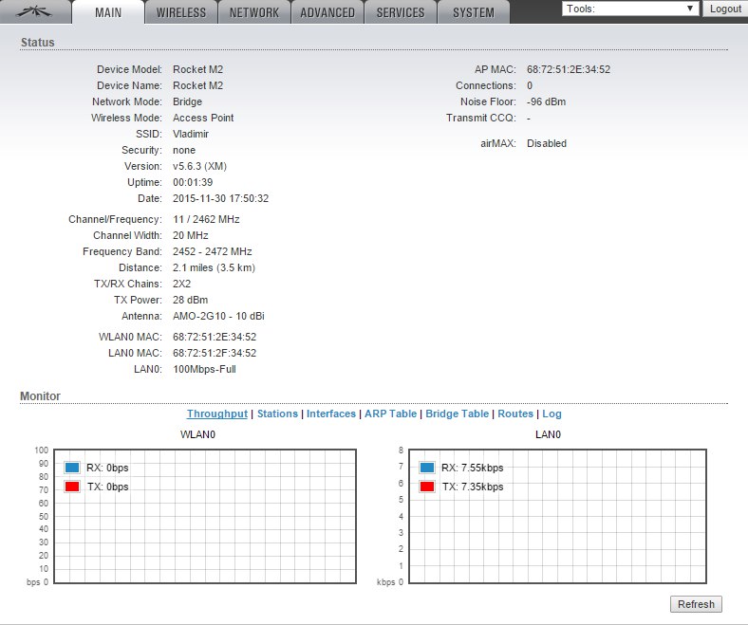Switch to the WIRELESS tab
The image size is (748, 625).
pos(180,12)
